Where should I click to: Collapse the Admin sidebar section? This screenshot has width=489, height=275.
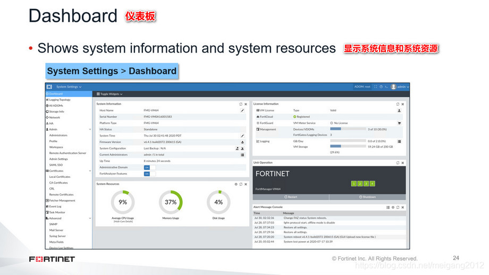pos(90,129)
